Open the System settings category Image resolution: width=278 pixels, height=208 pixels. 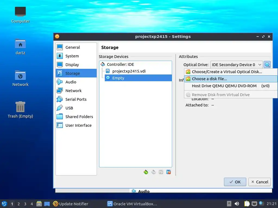[76, 56]
